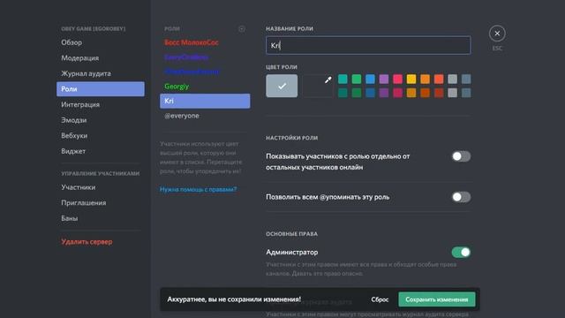Add a new role with plus icon
The image size is (565, 318).
click(242, 29)
